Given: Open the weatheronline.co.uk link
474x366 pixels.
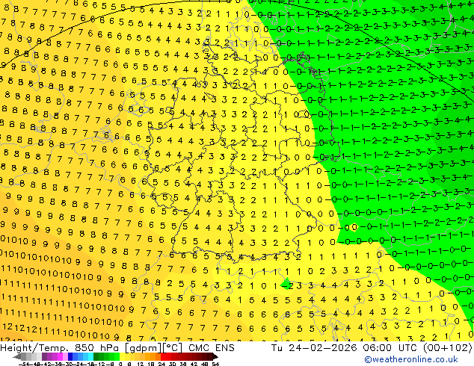Looking at the screenshot, I should pos(411,359).
